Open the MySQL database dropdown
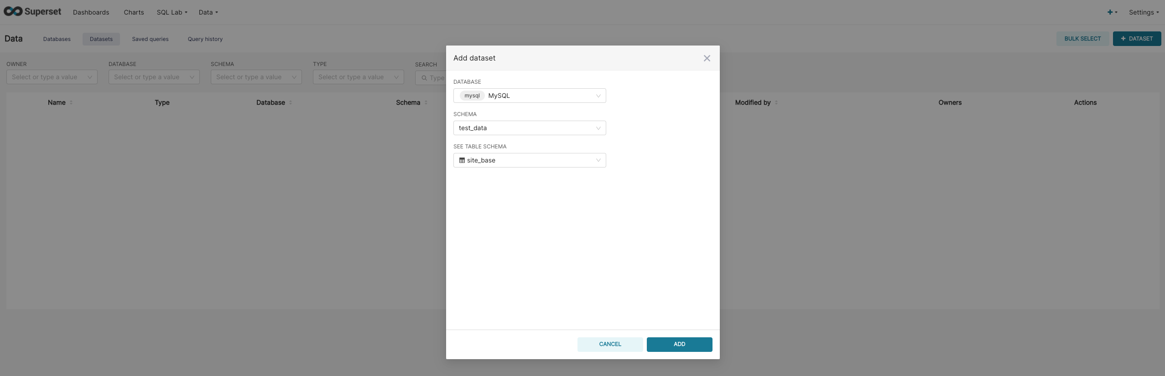 tap(530, 96)
